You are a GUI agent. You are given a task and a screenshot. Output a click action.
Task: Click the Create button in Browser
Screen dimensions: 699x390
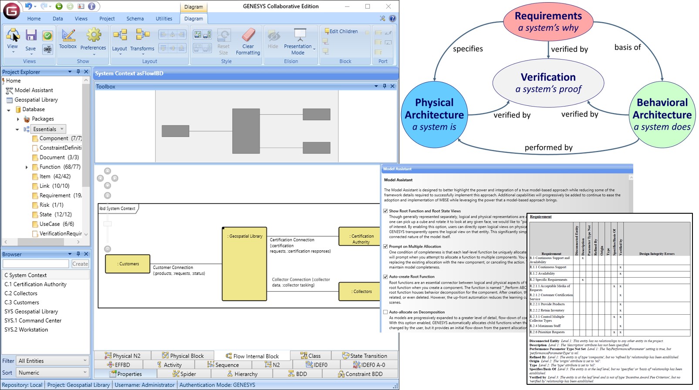click(80, 264)
